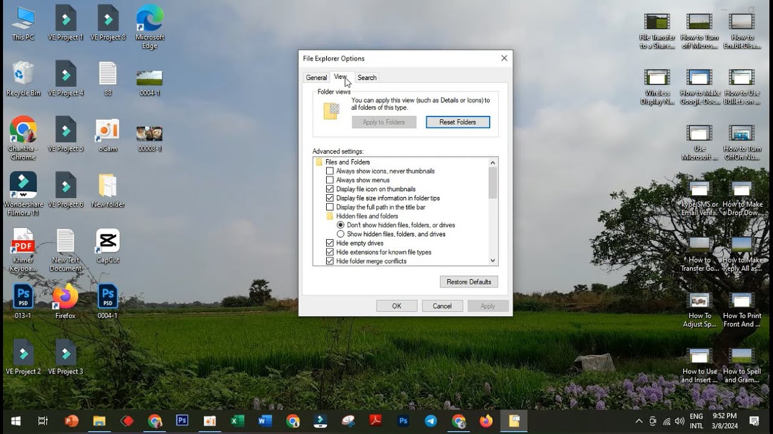
Task: Enable Always show icons, never thumbnails
Action: [330, 171]
